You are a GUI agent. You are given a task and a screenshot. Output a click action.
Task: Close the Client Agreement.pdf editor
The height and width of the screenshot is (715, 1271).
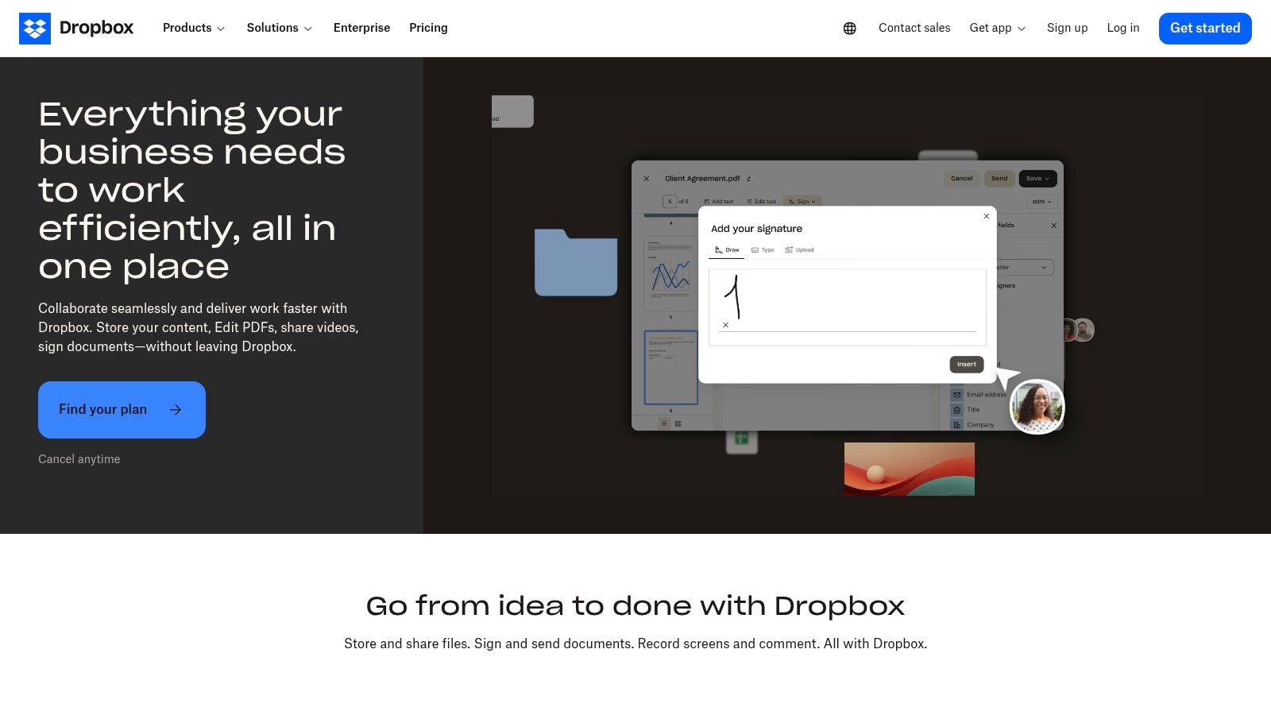click(x=647, y=179)
